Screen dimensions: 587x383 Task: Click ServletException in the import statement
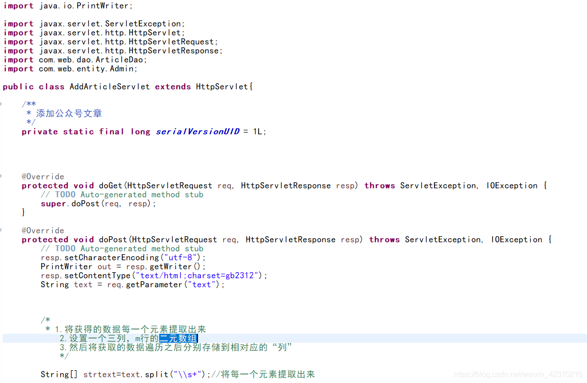(x=143, y=24)
